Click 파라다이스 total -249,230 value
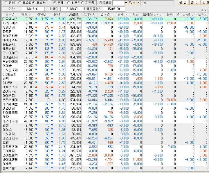Screen dimensions: 209x173 [91, 23]
